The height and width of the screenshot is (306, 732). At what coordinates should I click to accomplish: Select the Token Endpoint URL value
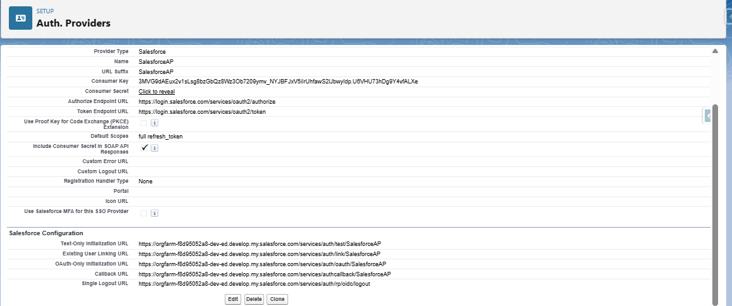(202, 112)
